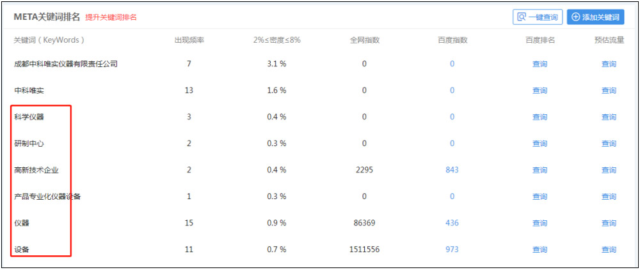Open the 提升关键词排名 red link

click(x=111, y=17)
